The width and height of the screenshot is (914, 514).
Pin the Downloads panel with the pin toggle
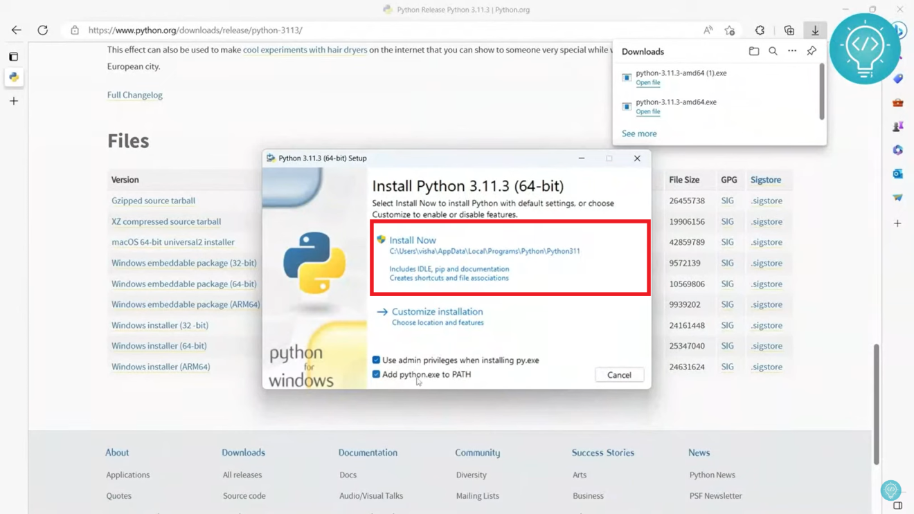(812, 51)
